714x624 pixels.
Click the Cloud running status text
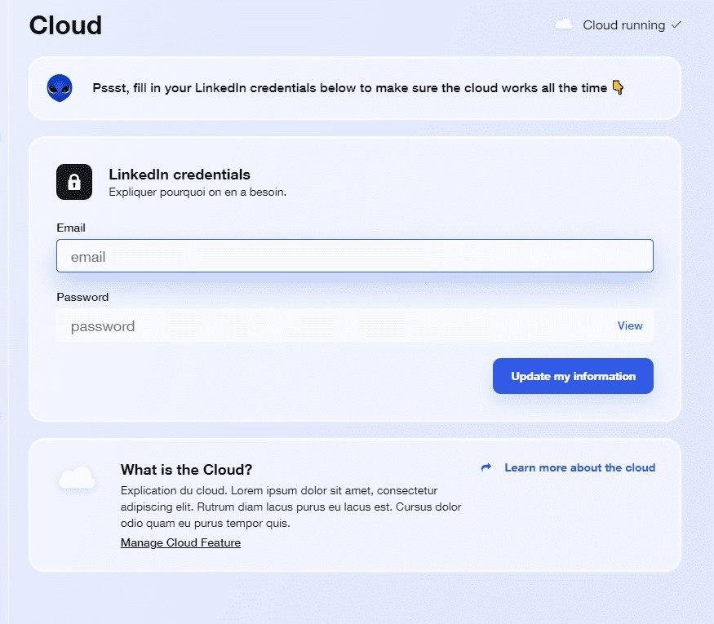click(x=624, y=25)
